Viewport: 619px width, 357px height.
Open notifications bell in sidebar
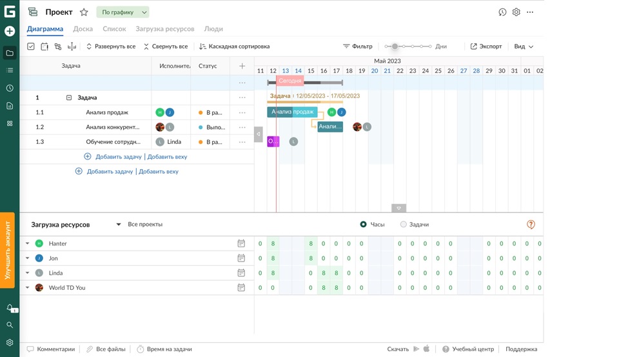(10, 308)
